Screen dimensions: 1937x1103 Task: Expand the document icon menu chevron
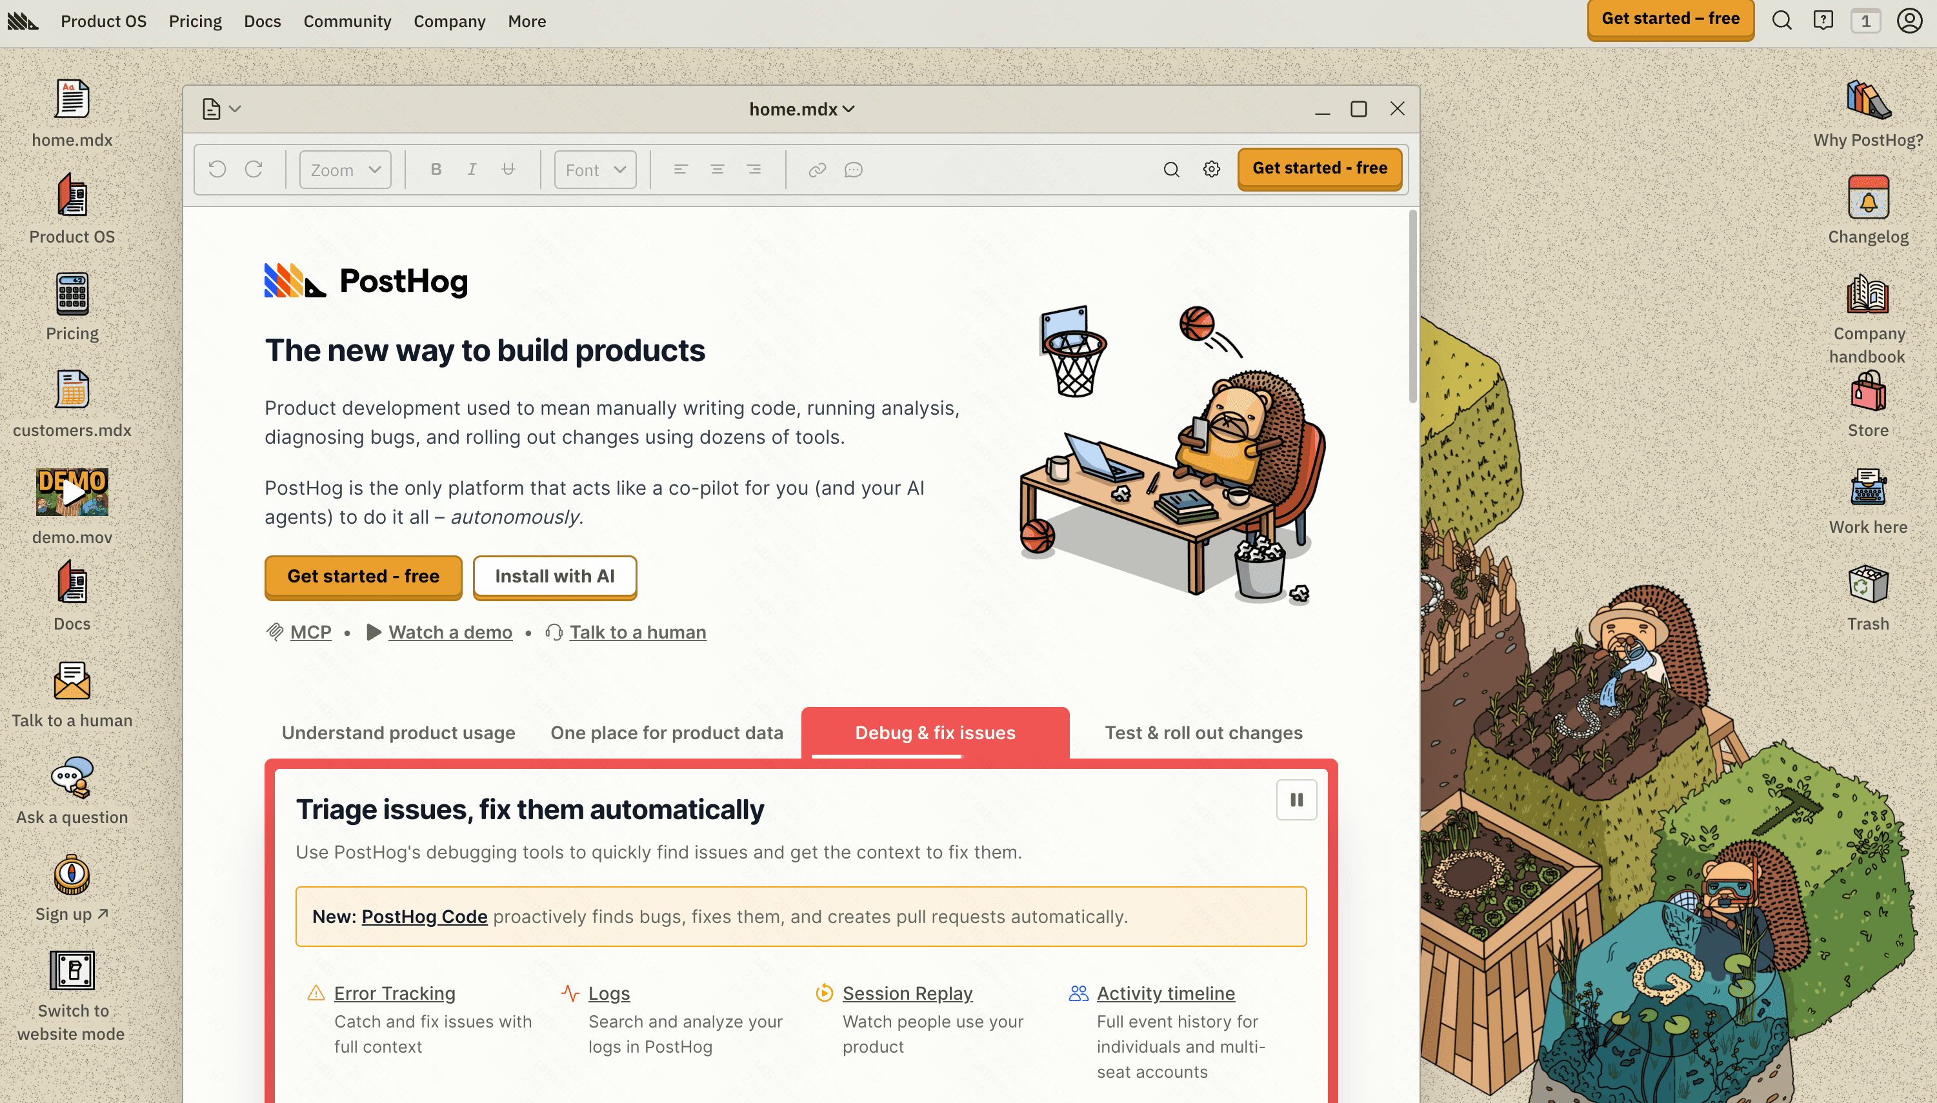pyautogui.click(x=236, y=109)
